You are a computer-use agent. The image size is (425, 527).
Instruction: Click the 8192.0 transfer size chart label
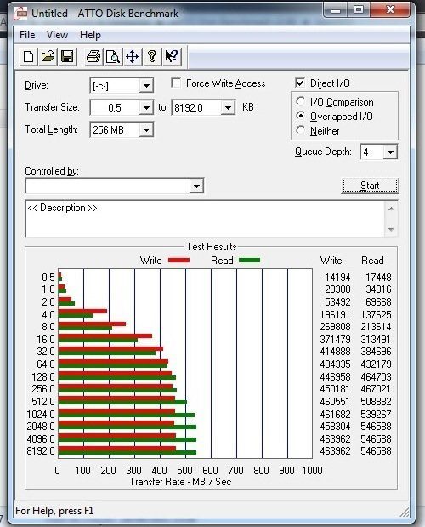coord(41,451)
